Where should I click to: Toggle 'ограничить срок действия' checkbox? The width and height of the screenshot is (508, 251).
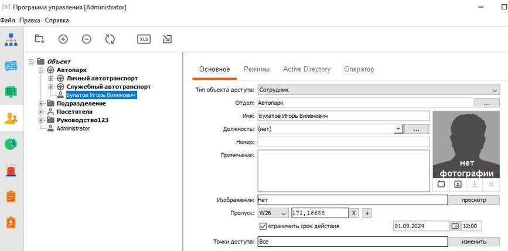point(262,226)
